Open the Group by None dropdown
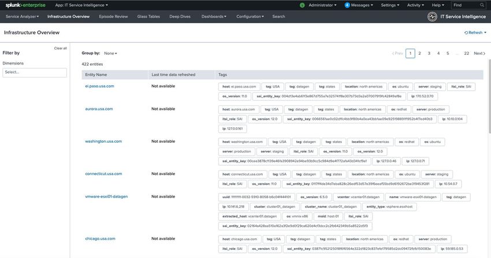Image resolution: width=491 pixels, height=258 pixels. click(110, 54)
